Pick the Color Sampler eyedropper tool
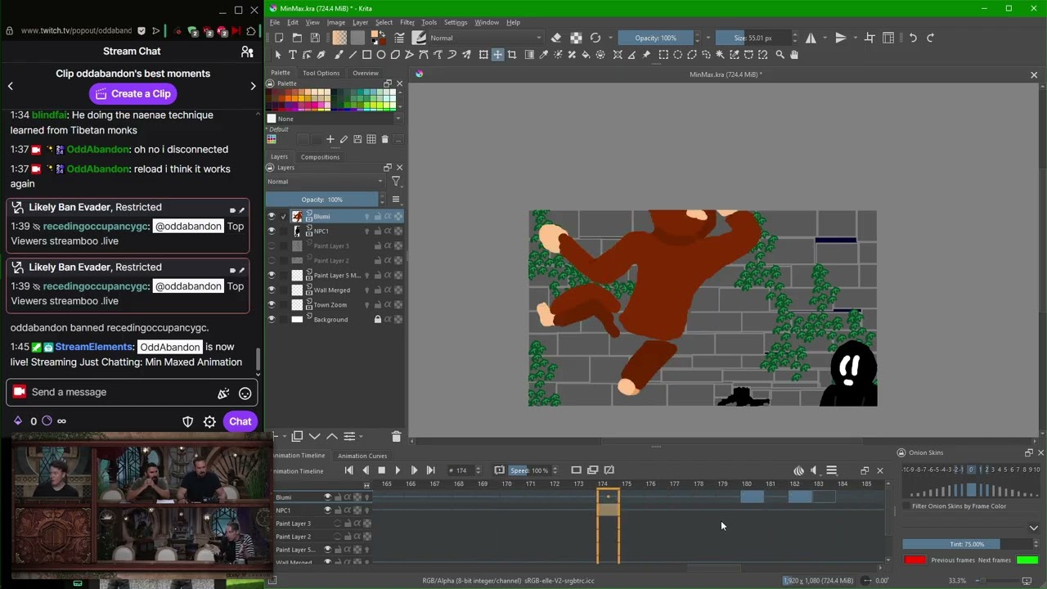This screenshot has height=589, width=1047. [543, 55]
